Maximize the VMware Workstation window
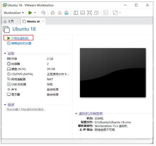Screen dimensions: 156x146 tap(136, 5)
